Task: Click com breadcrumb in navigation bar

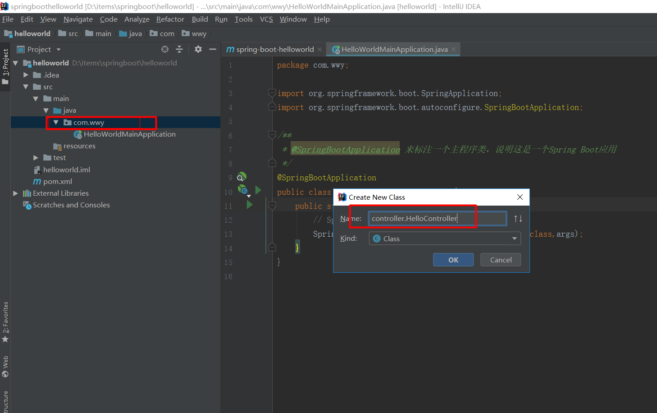Action: pos(162,33)
